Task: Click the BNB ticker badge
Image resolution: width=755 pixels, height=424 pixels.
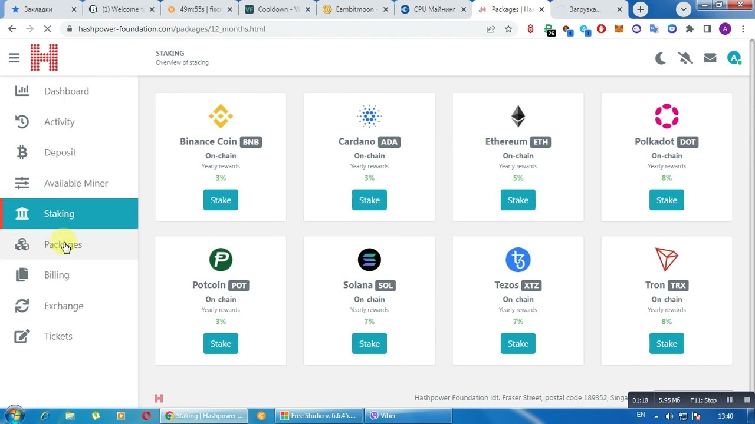Action: click(251, 142)
